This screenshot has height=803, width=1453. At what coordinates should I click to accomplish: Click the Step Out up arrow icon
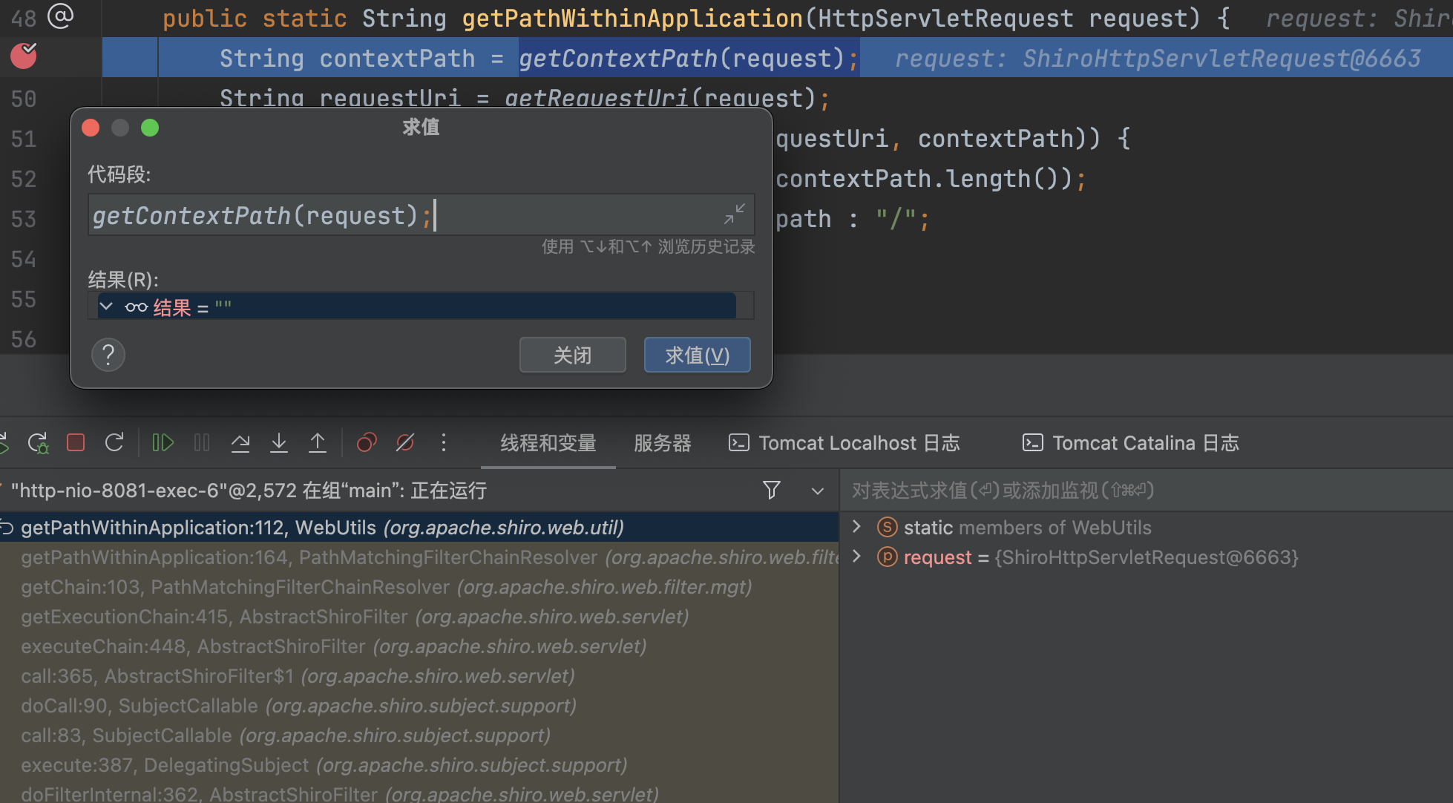coord(318,443)
